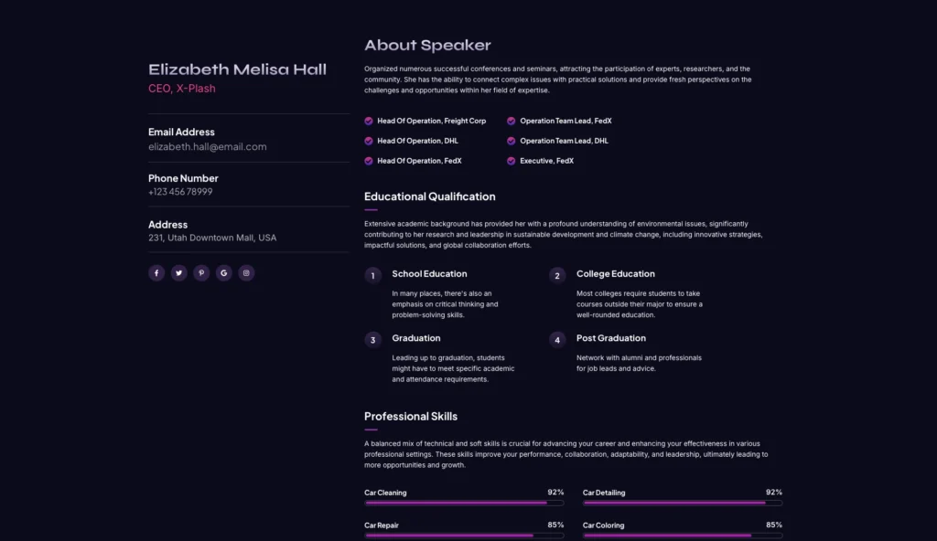Viewport: 937px width, 541px height.
Task: Click the phone number +123 456 78999
Action: [180, 192]
